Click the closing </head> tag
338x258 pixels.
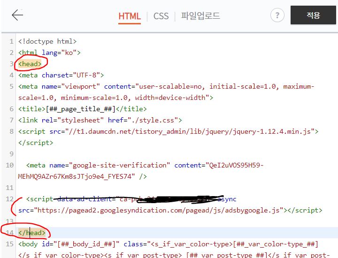tap(32, 233)
